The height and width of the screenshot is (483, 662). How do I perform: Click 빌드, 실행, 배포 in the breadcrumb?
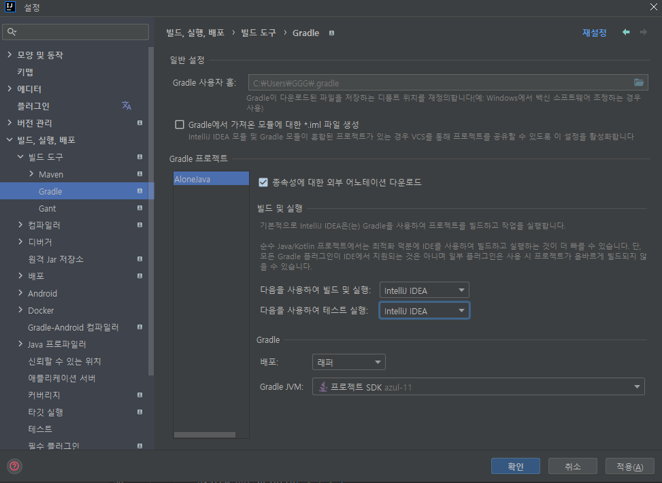coord(195,33)
